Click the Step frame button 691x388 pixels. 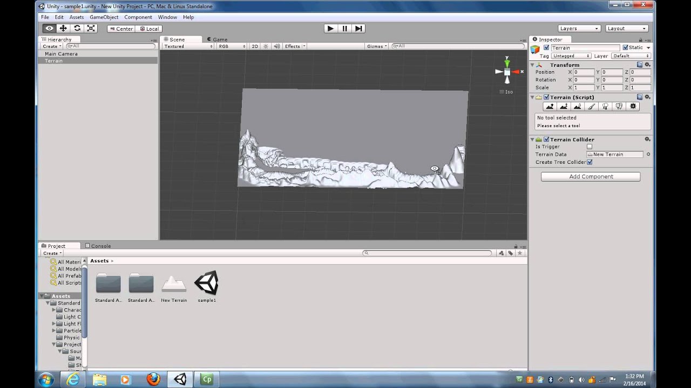click(x=358, y=29)
